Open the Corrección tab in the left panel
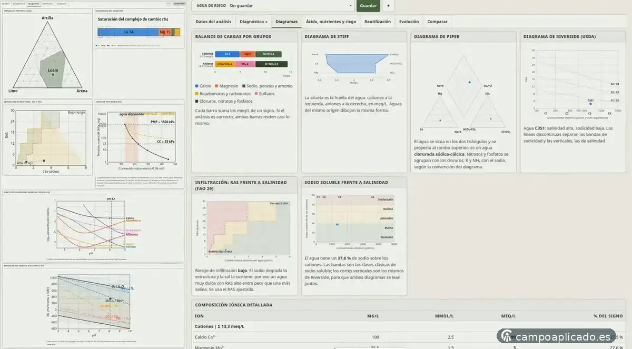The height and width of the screenshot is (349, 632). click(48, 3)
